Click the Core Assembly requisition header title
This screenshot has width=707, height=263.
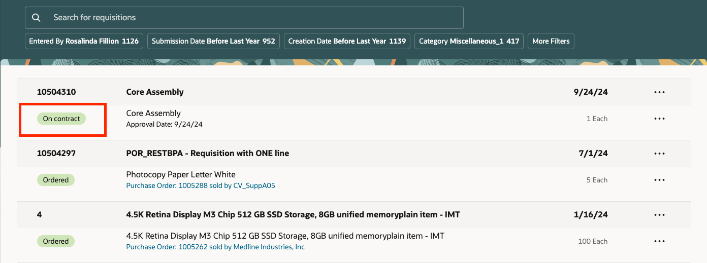[x=155, y=92]
